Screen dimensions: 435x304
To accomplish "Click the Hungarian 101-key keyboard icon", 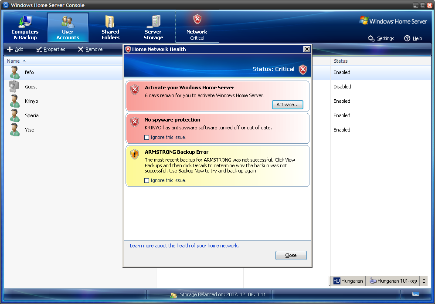I will tap(373, 281).
